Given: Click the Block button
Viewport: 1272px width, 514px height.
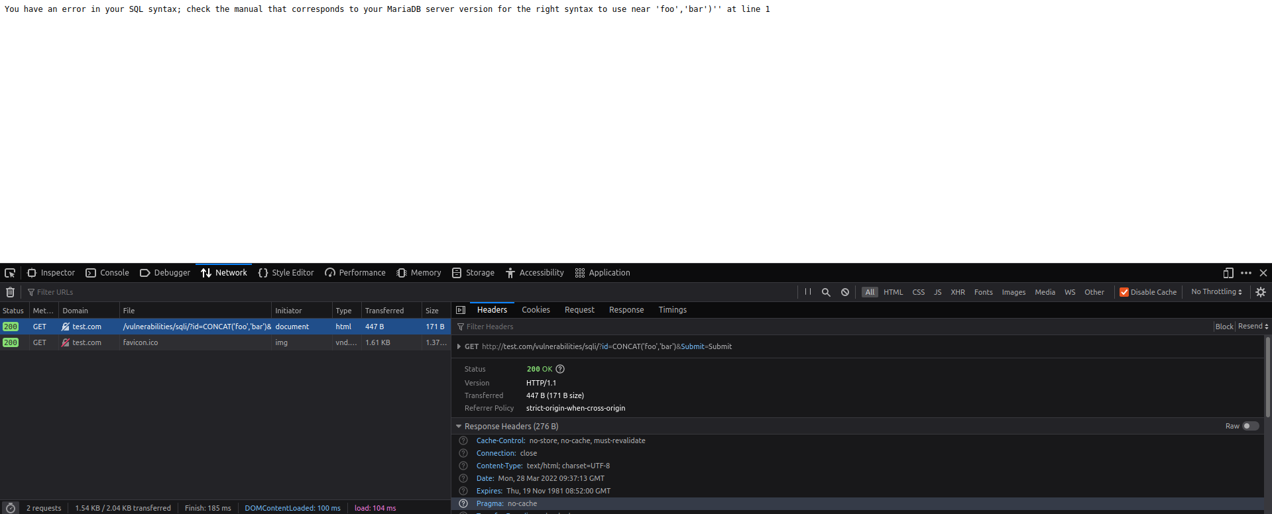Looking at the screenshot, I should [x=1224, y=327].
